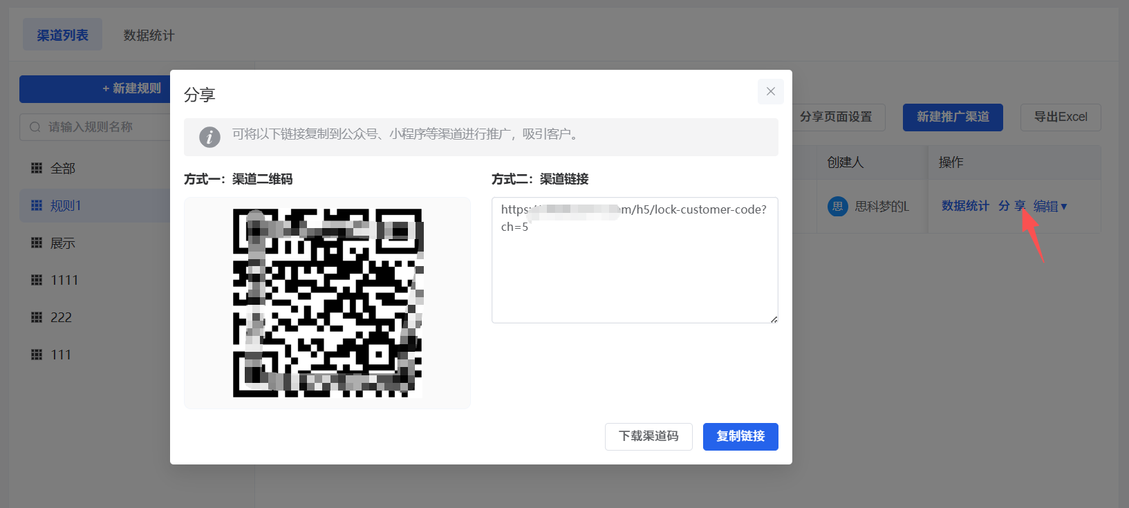
Task: Download the channel code with 下载渠道码
Action: coord(649,437)
